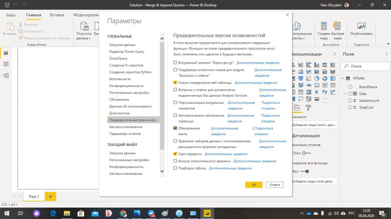Collapse the Поля pane chevron
391x219 pixels.
click(x=387, y=54)
